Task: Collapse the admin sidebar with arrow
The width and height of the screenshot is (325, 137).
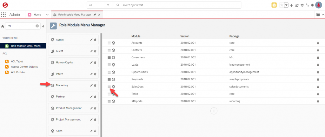Action: point(43,26)
